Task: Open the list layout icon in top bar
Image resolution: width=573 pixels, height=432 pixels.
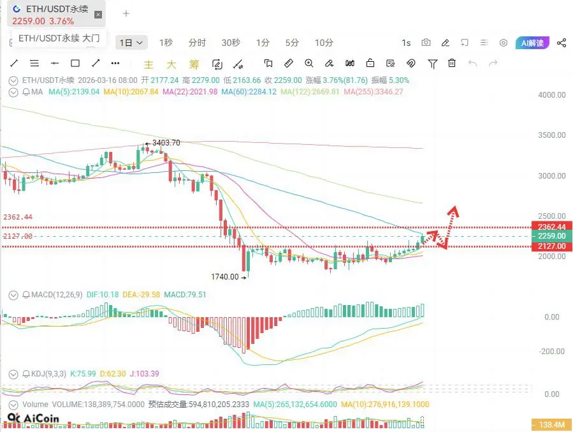Action: pos(484,43)
